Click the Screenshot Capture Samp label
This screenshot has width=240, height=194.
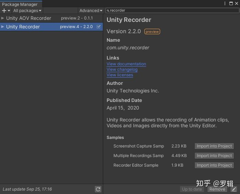click(x=139, y=146)
